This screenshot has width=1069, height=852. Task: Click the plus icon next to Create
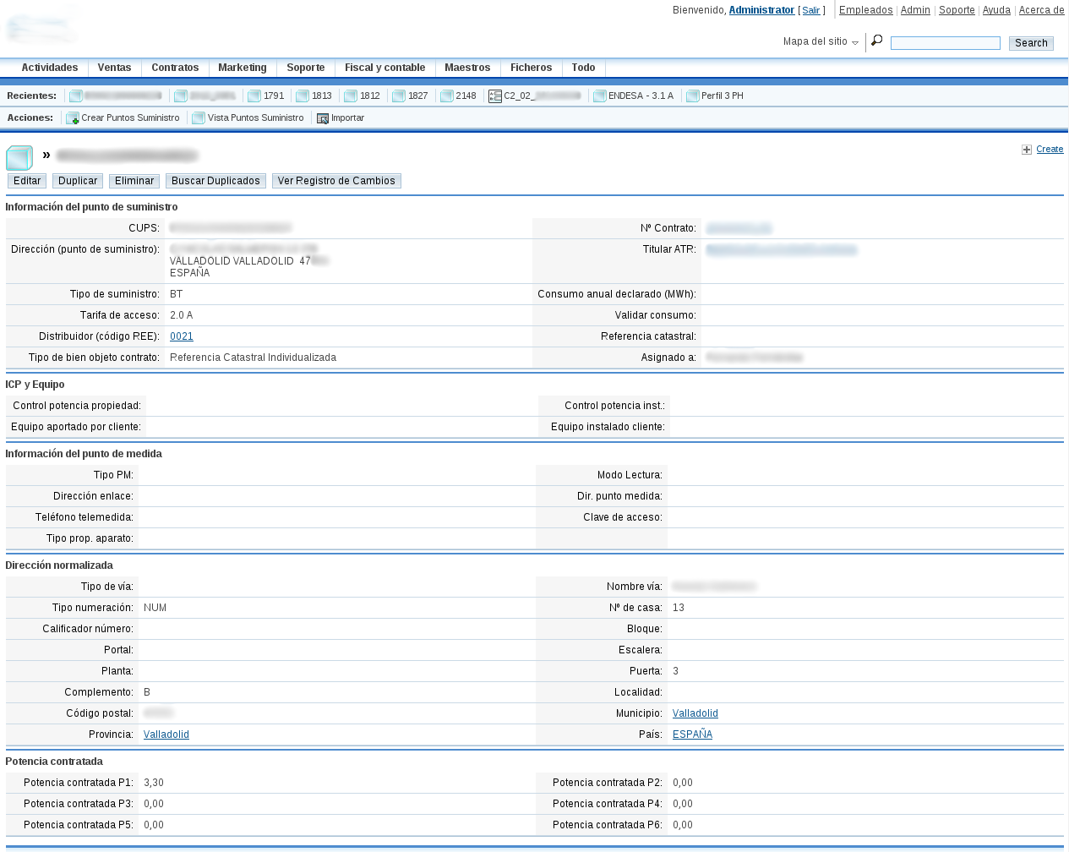1027,149
